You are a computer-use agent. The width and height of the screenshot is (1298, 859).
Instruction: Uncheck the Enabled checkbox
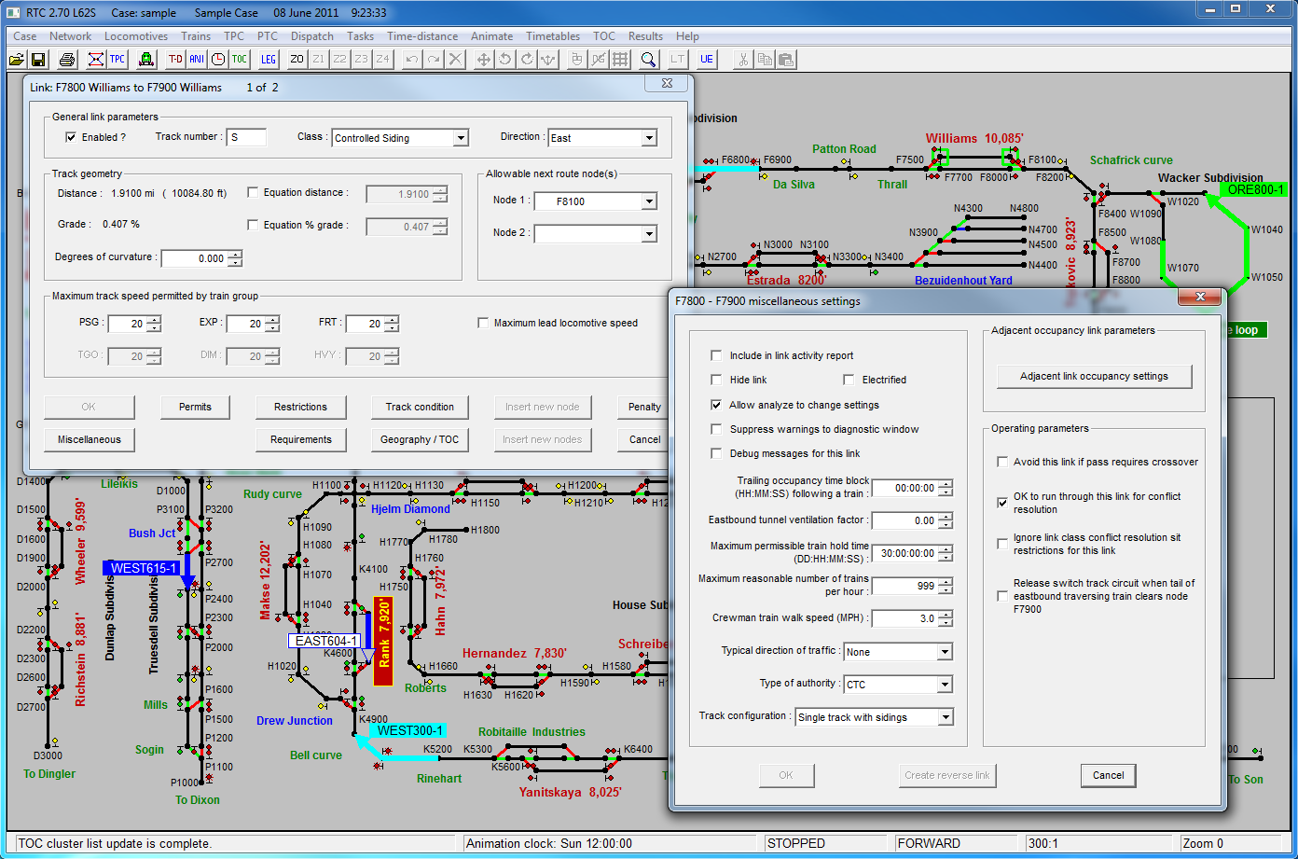[71, 137]
